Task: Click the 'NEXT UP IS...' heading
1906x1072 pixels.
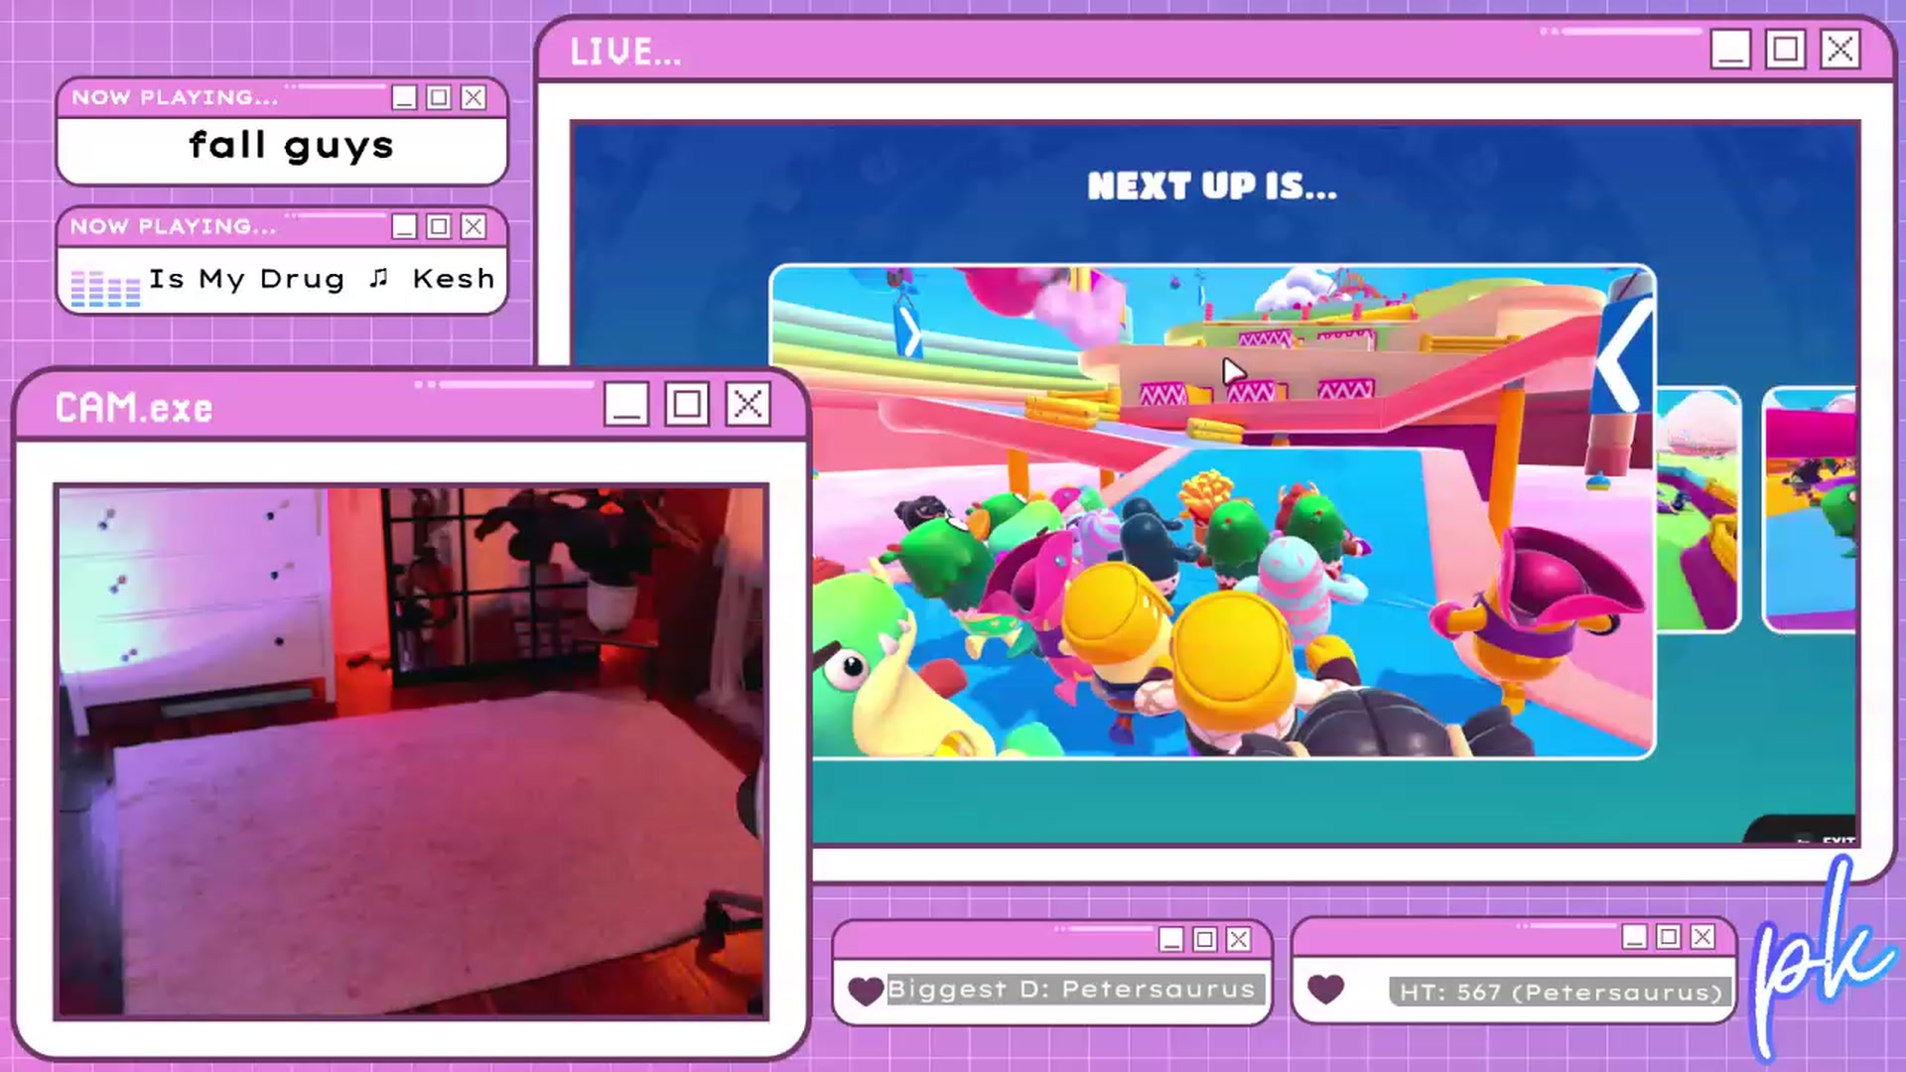Action: click(x=1212, y=186)
